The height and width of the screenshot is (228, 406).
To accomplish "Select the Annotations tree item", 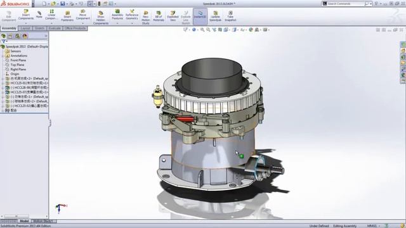I will [18, 56].
